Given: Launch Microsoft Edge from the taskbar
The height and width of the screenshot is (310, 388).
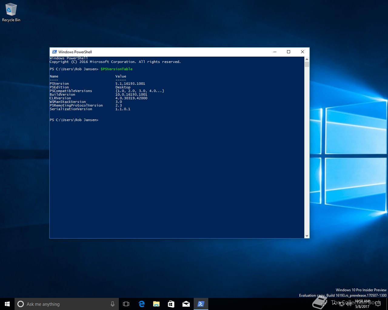Looking at the screenshot, I should pyautogui.click(x=141, y=304).
